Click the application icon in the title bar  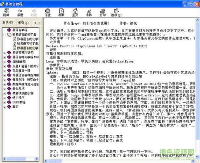(x=2, y=4)
